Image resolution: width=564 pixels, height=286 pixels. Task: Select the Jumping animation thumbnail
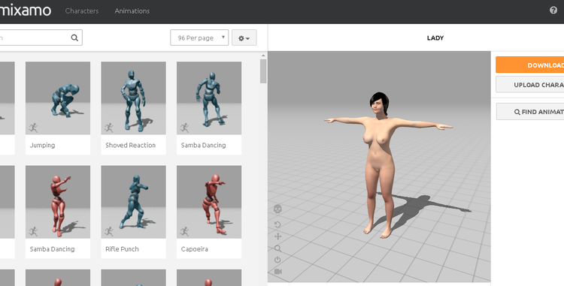click(x=58, y=98)
